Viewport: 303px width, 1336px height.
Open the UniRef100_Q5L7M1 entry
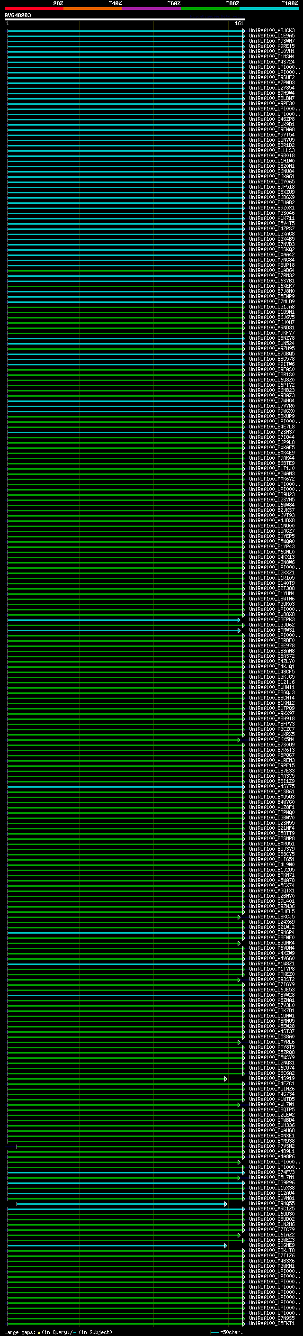coord(272,1178)
